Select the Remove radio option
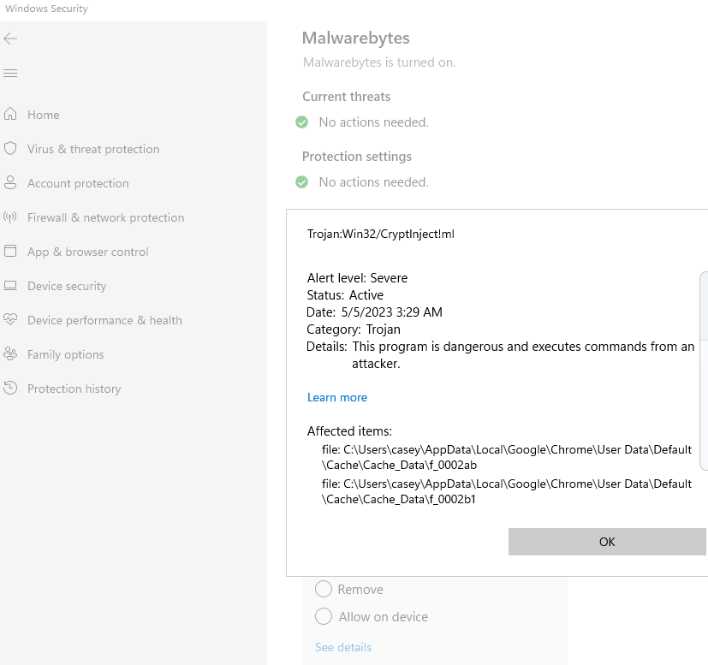The width and height of the screenshot is (708, 665). pyautogui.click(x=324, y=589)
